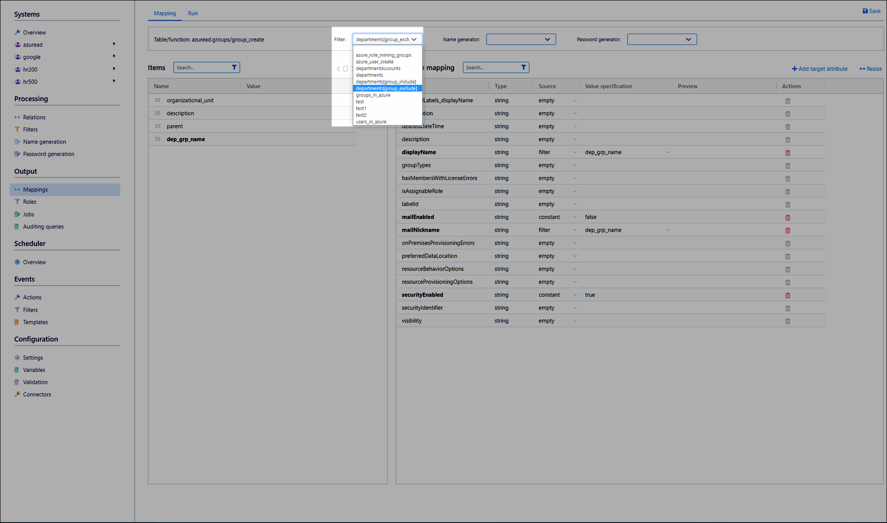Open mailEnabled source type dropdown

tap(575, 217)
